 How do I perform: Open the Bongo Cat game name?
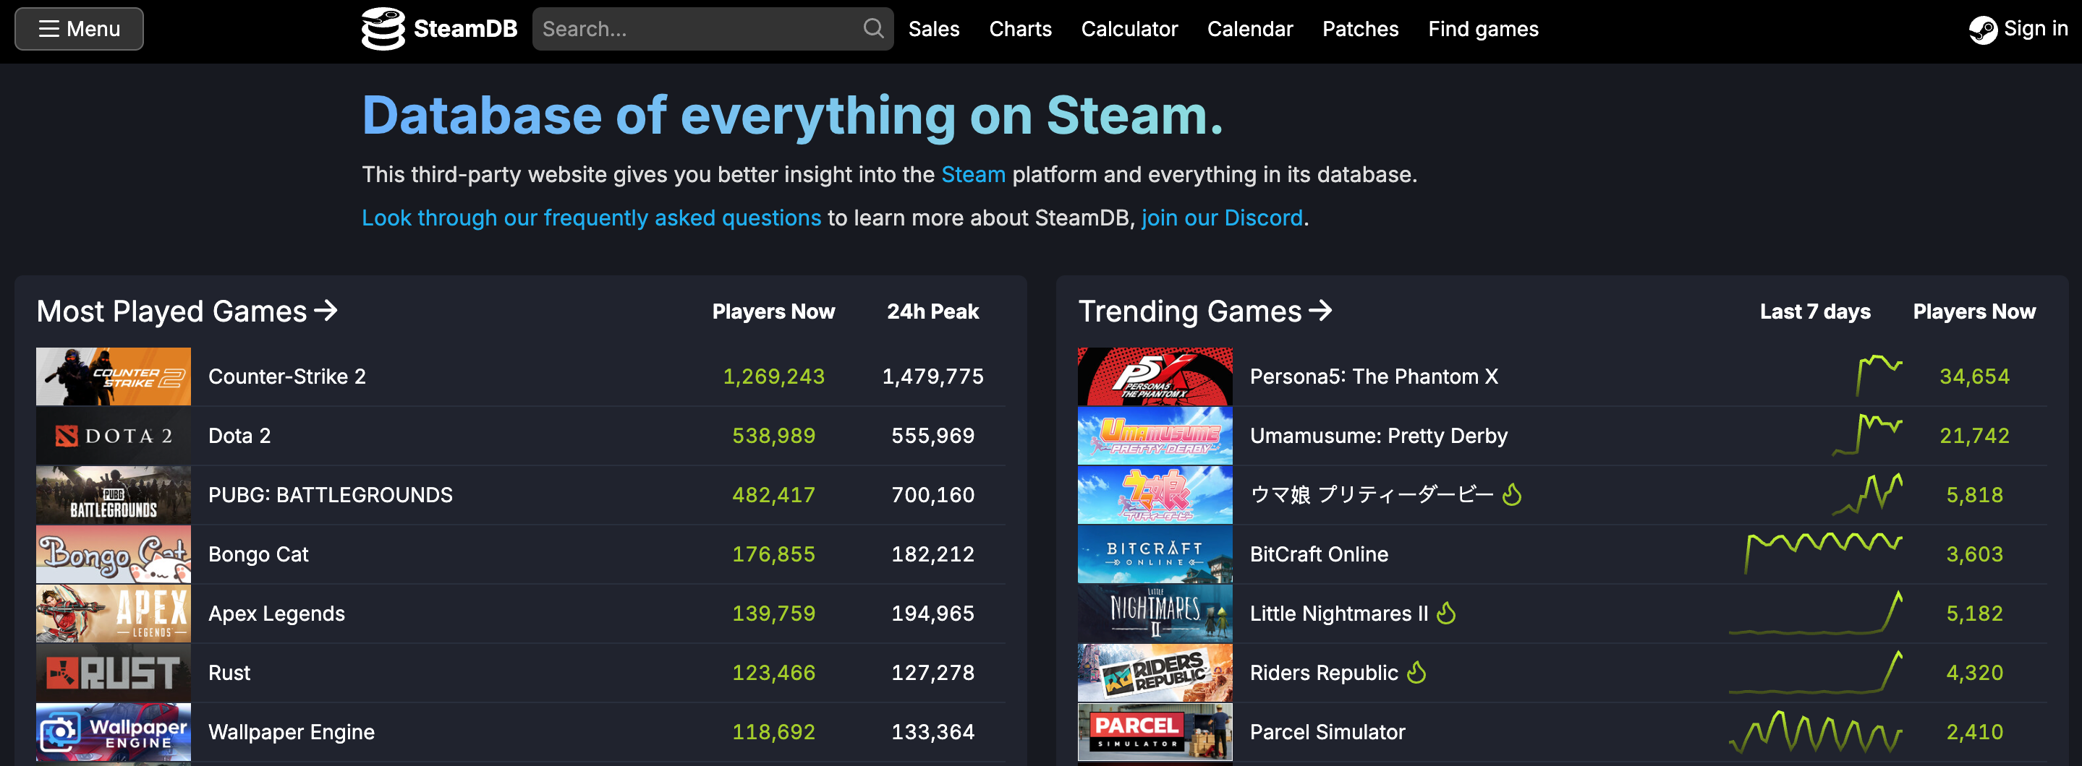pos(259,554)
